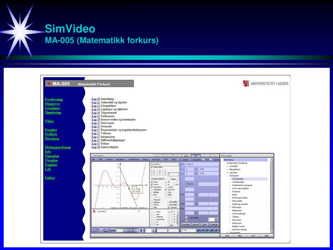Click the red dot beside MA-005
The height and width of the screenshot is (250, 333).
click(x=49, y=84)
